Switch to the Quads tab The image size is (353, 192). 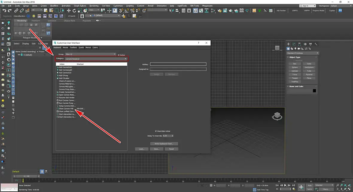81,48
